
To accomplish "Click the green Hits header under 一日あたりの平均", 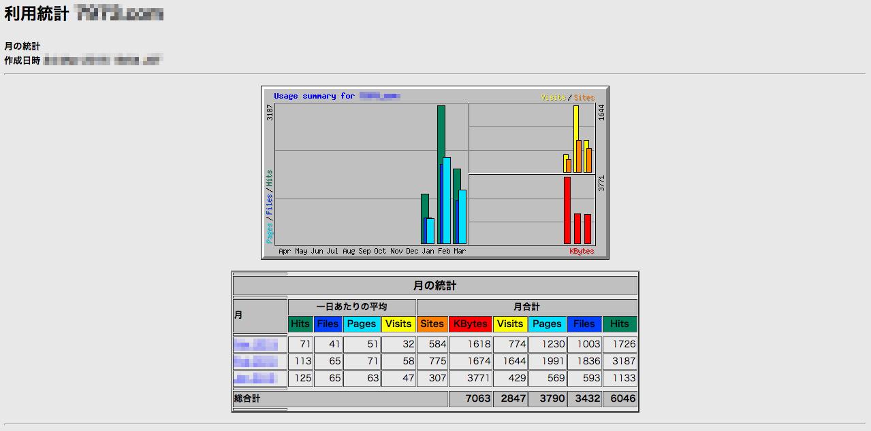I will 300,324.
